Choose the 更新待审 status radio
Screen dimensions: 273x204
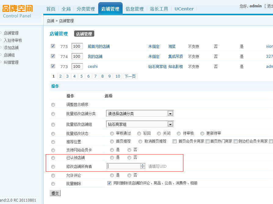click(x=202, y=133)
